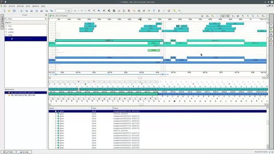Sort annotations by the Name column header
Image resolution: width=274 pixels, height=154 pixels.
[x=70, y=108]
